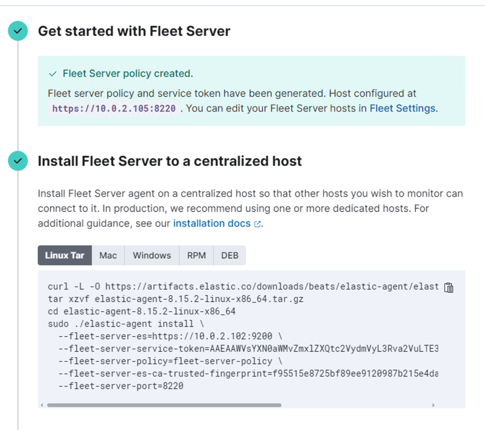Switch to the Mac install tab
Viewport: 485px width, 430px height.
tap(108, 255)
